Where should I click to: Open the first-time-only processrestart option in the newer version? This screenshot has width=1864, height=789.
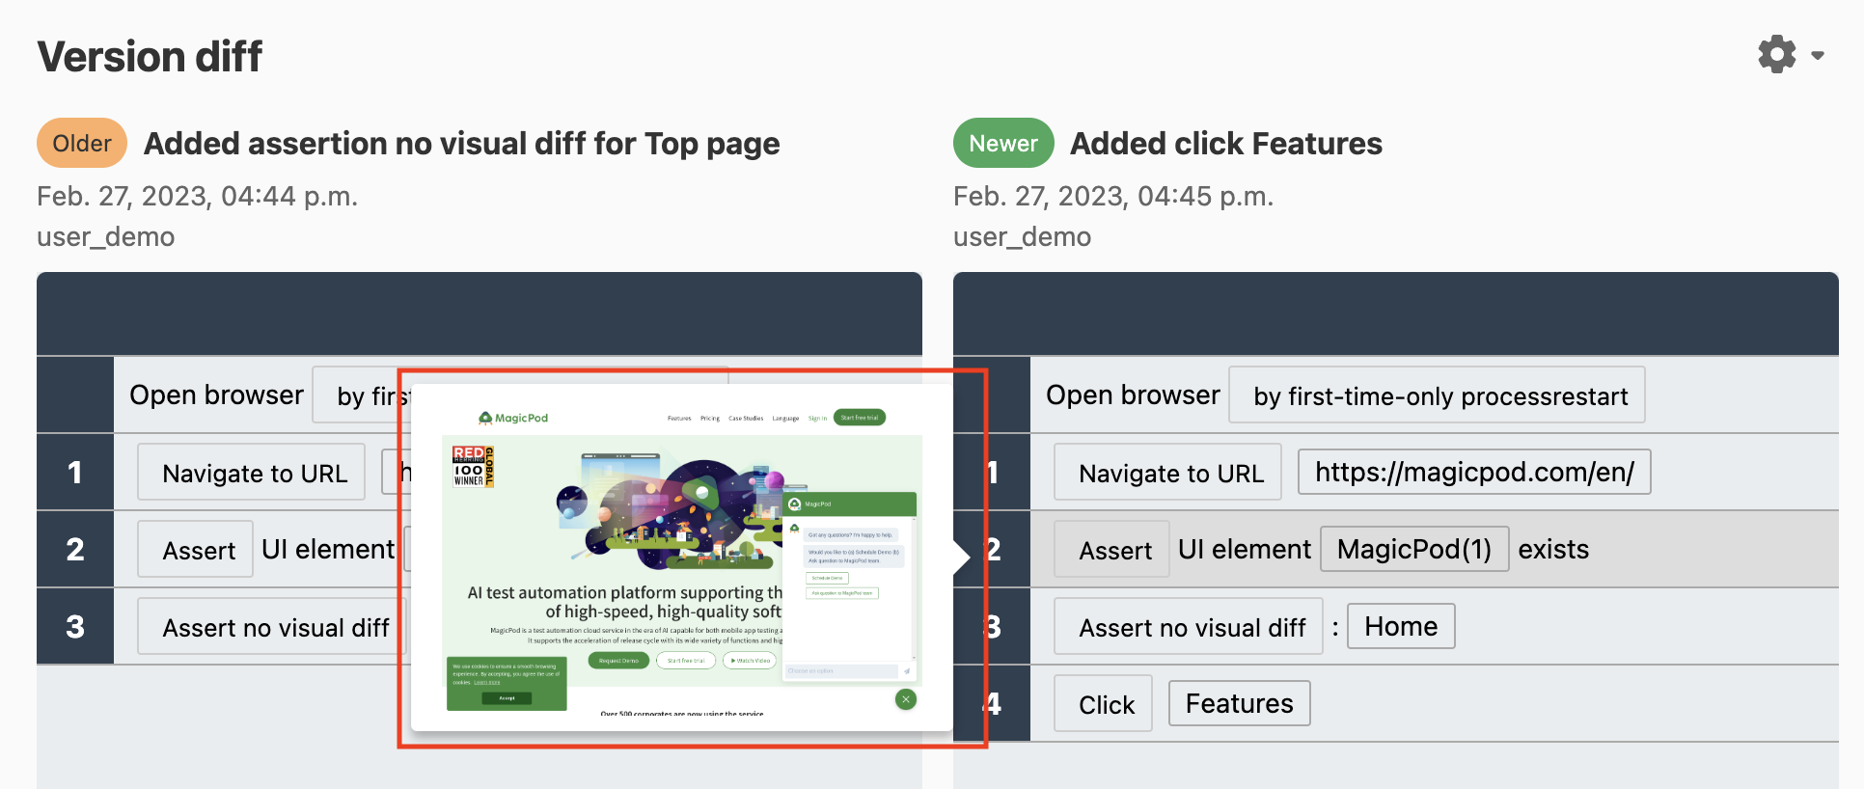[x=1438, y=394]
